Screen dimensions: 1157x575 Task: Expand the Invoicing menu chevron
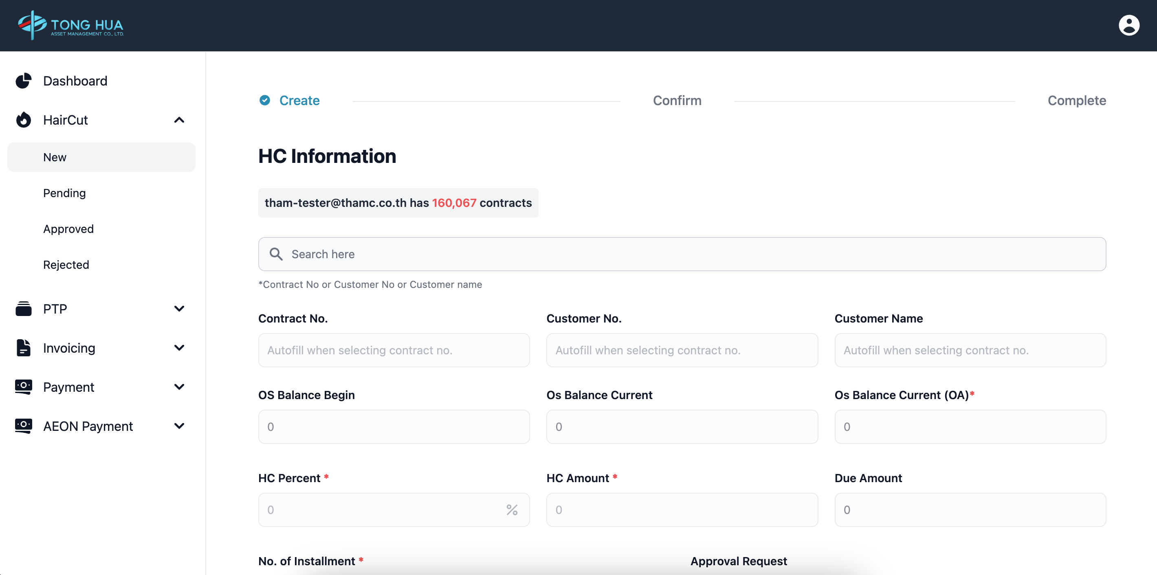point(179,348)
